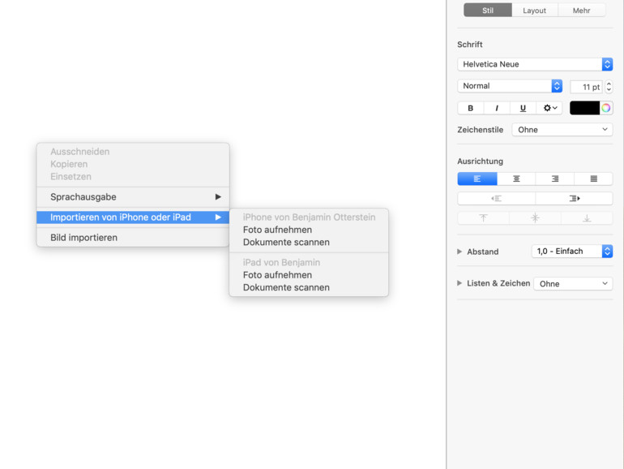Expand the Abstand section
This screenshot has width=624, height=469.
click(x=459, y=252)
